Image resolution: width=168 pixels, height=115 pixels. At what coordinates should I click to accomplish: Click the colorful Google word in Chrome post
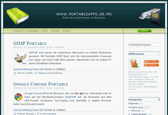click(79, 93)
